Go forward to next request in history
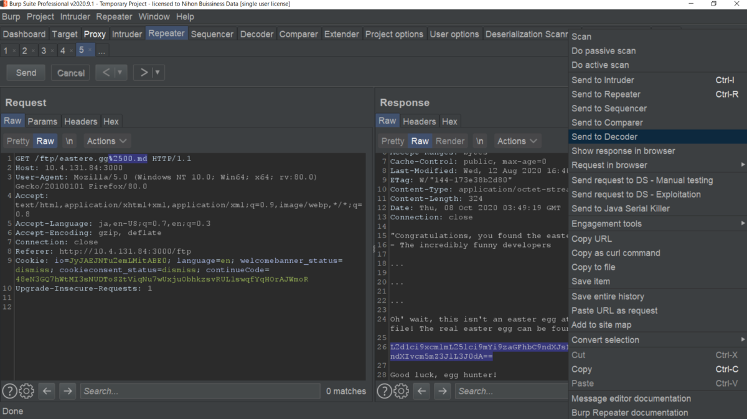The image size is (747, 419). (x=144, y=73)
